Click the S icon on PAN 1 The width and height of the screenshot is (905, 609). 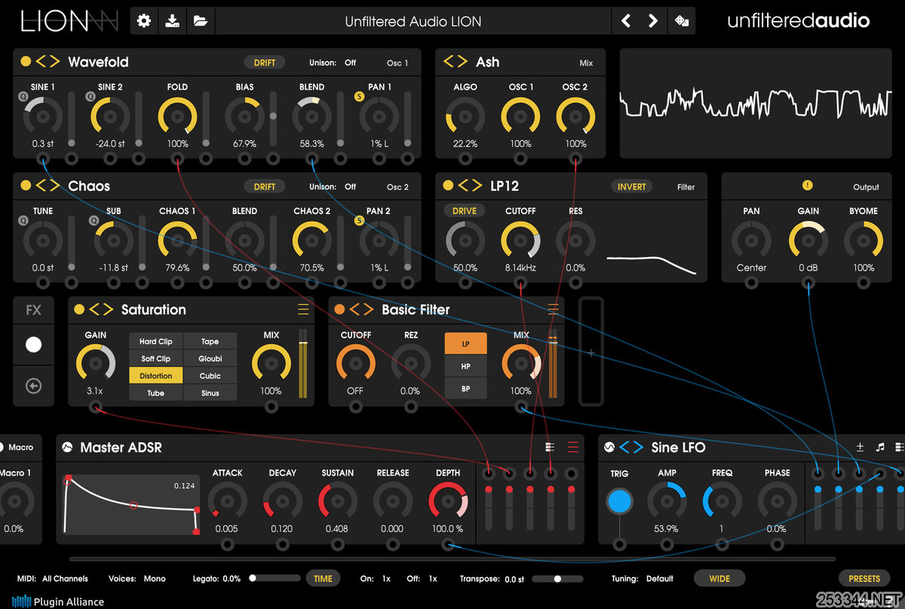click(x=359, y=96)
